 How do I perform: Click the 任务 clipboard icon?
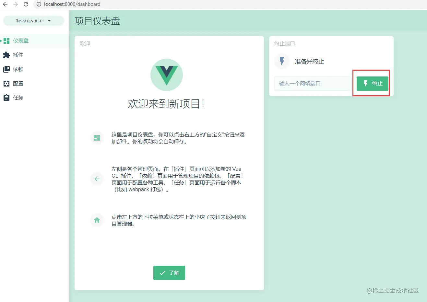[x=6, y=98]
